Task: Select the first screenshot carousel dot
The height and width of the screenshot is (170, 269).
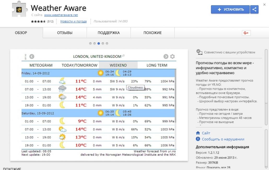Action: click(x=90, y=43)
